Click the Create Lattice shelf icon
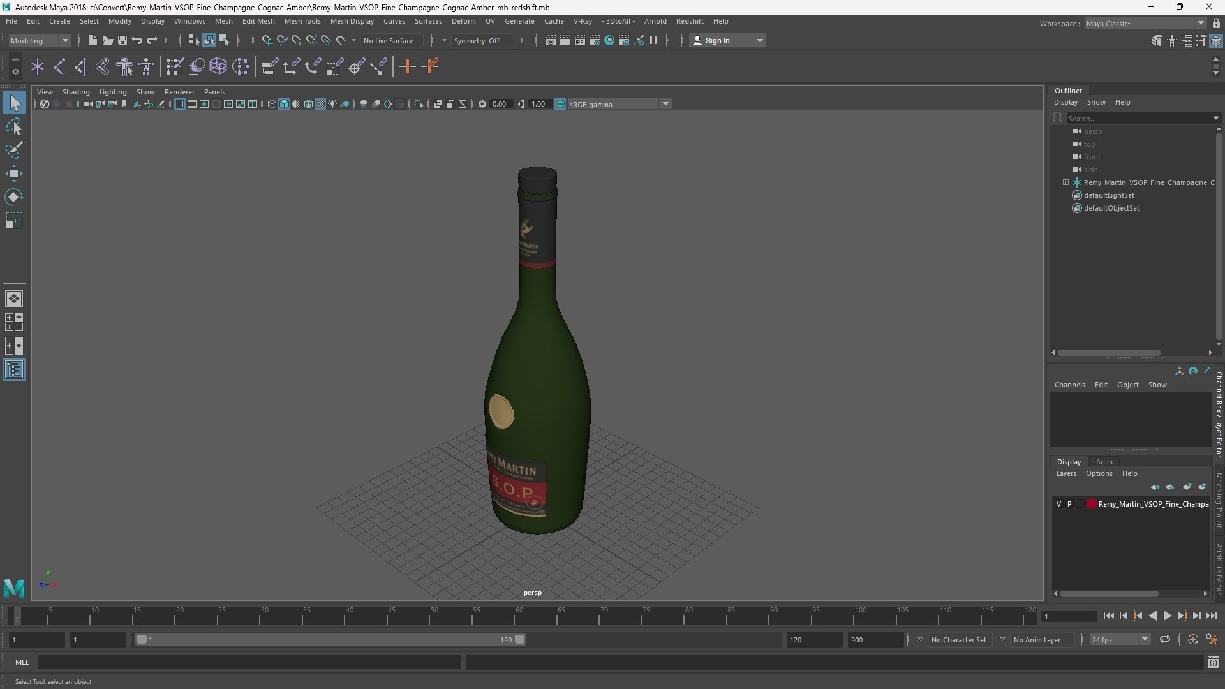This screenshot has width=1225, height=689. (x=218, y=66)
